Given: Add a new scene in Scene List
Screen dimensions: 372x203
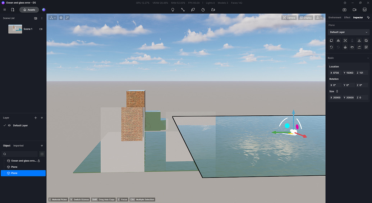Looking at the screenshot, I should (36, 18).
